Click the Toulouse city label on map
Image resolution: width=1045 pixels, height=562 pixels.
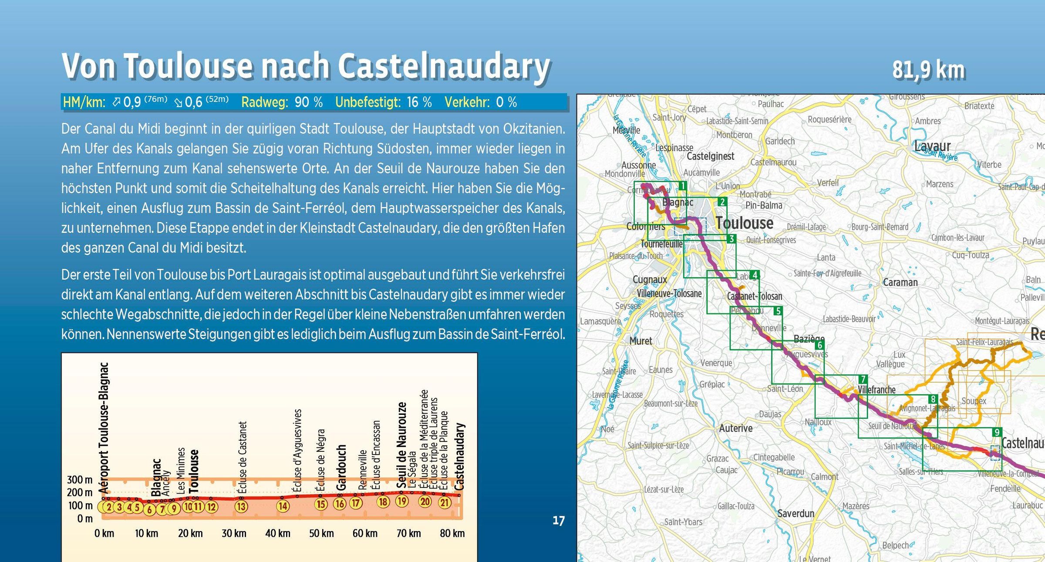(744, 223)
